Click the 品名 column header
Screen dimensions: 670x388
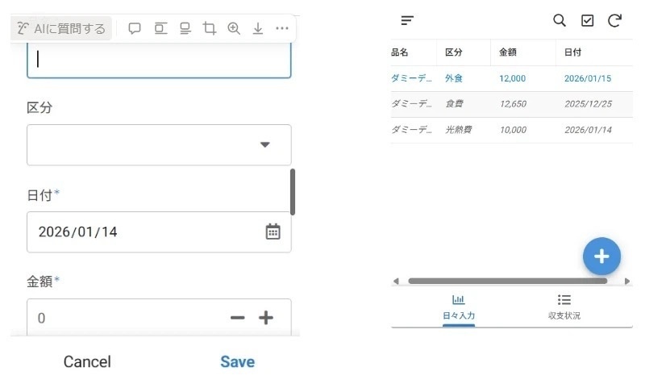[400, 52]
